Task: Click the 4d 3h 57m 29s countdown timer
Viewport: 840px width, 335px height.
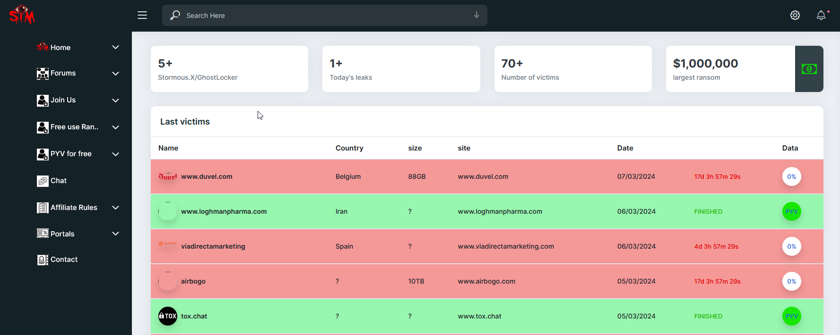Action: [x=716, y=246]
